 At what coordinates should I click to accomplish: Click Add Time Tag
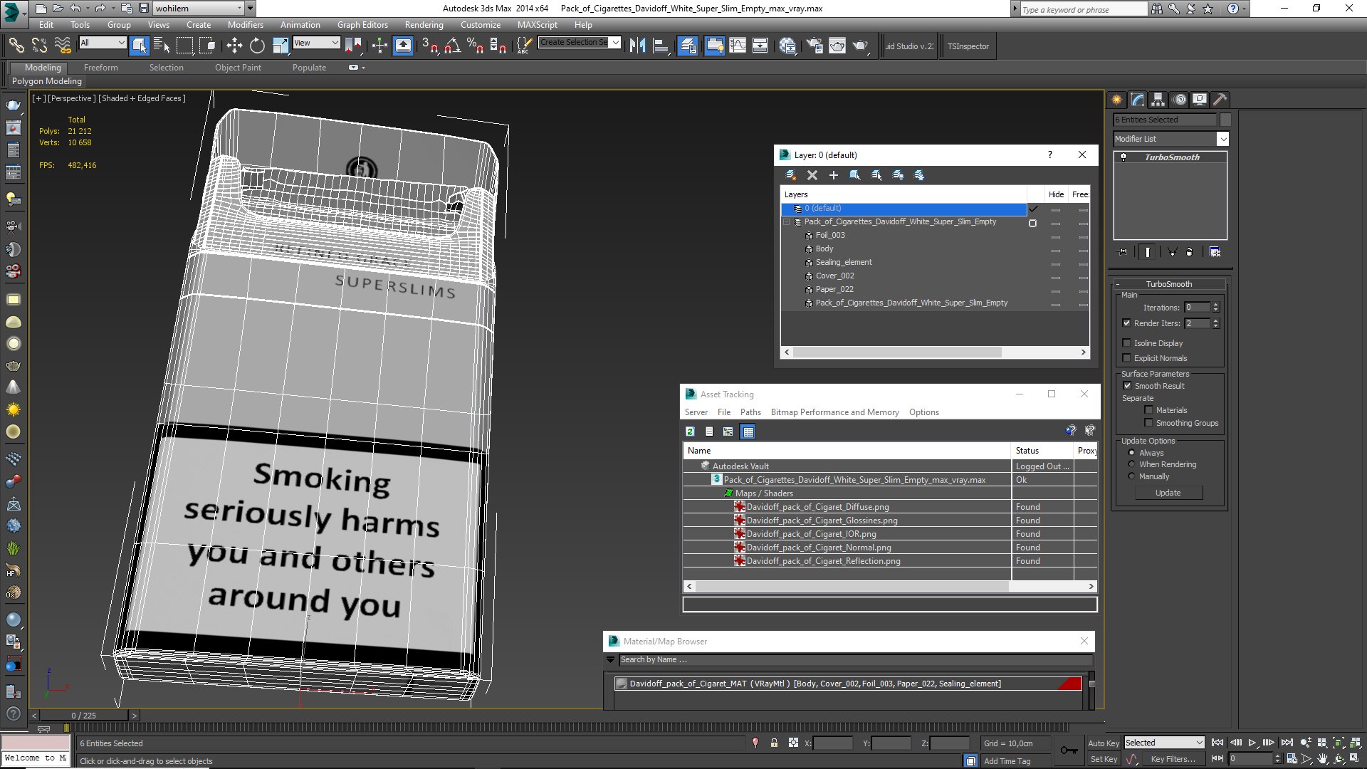[1007, 761]
